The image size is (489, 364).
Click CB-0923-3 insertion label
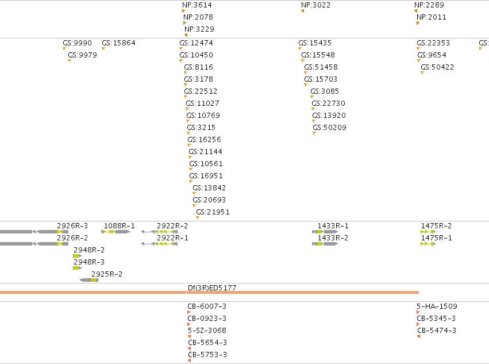(x=207, y=319)
